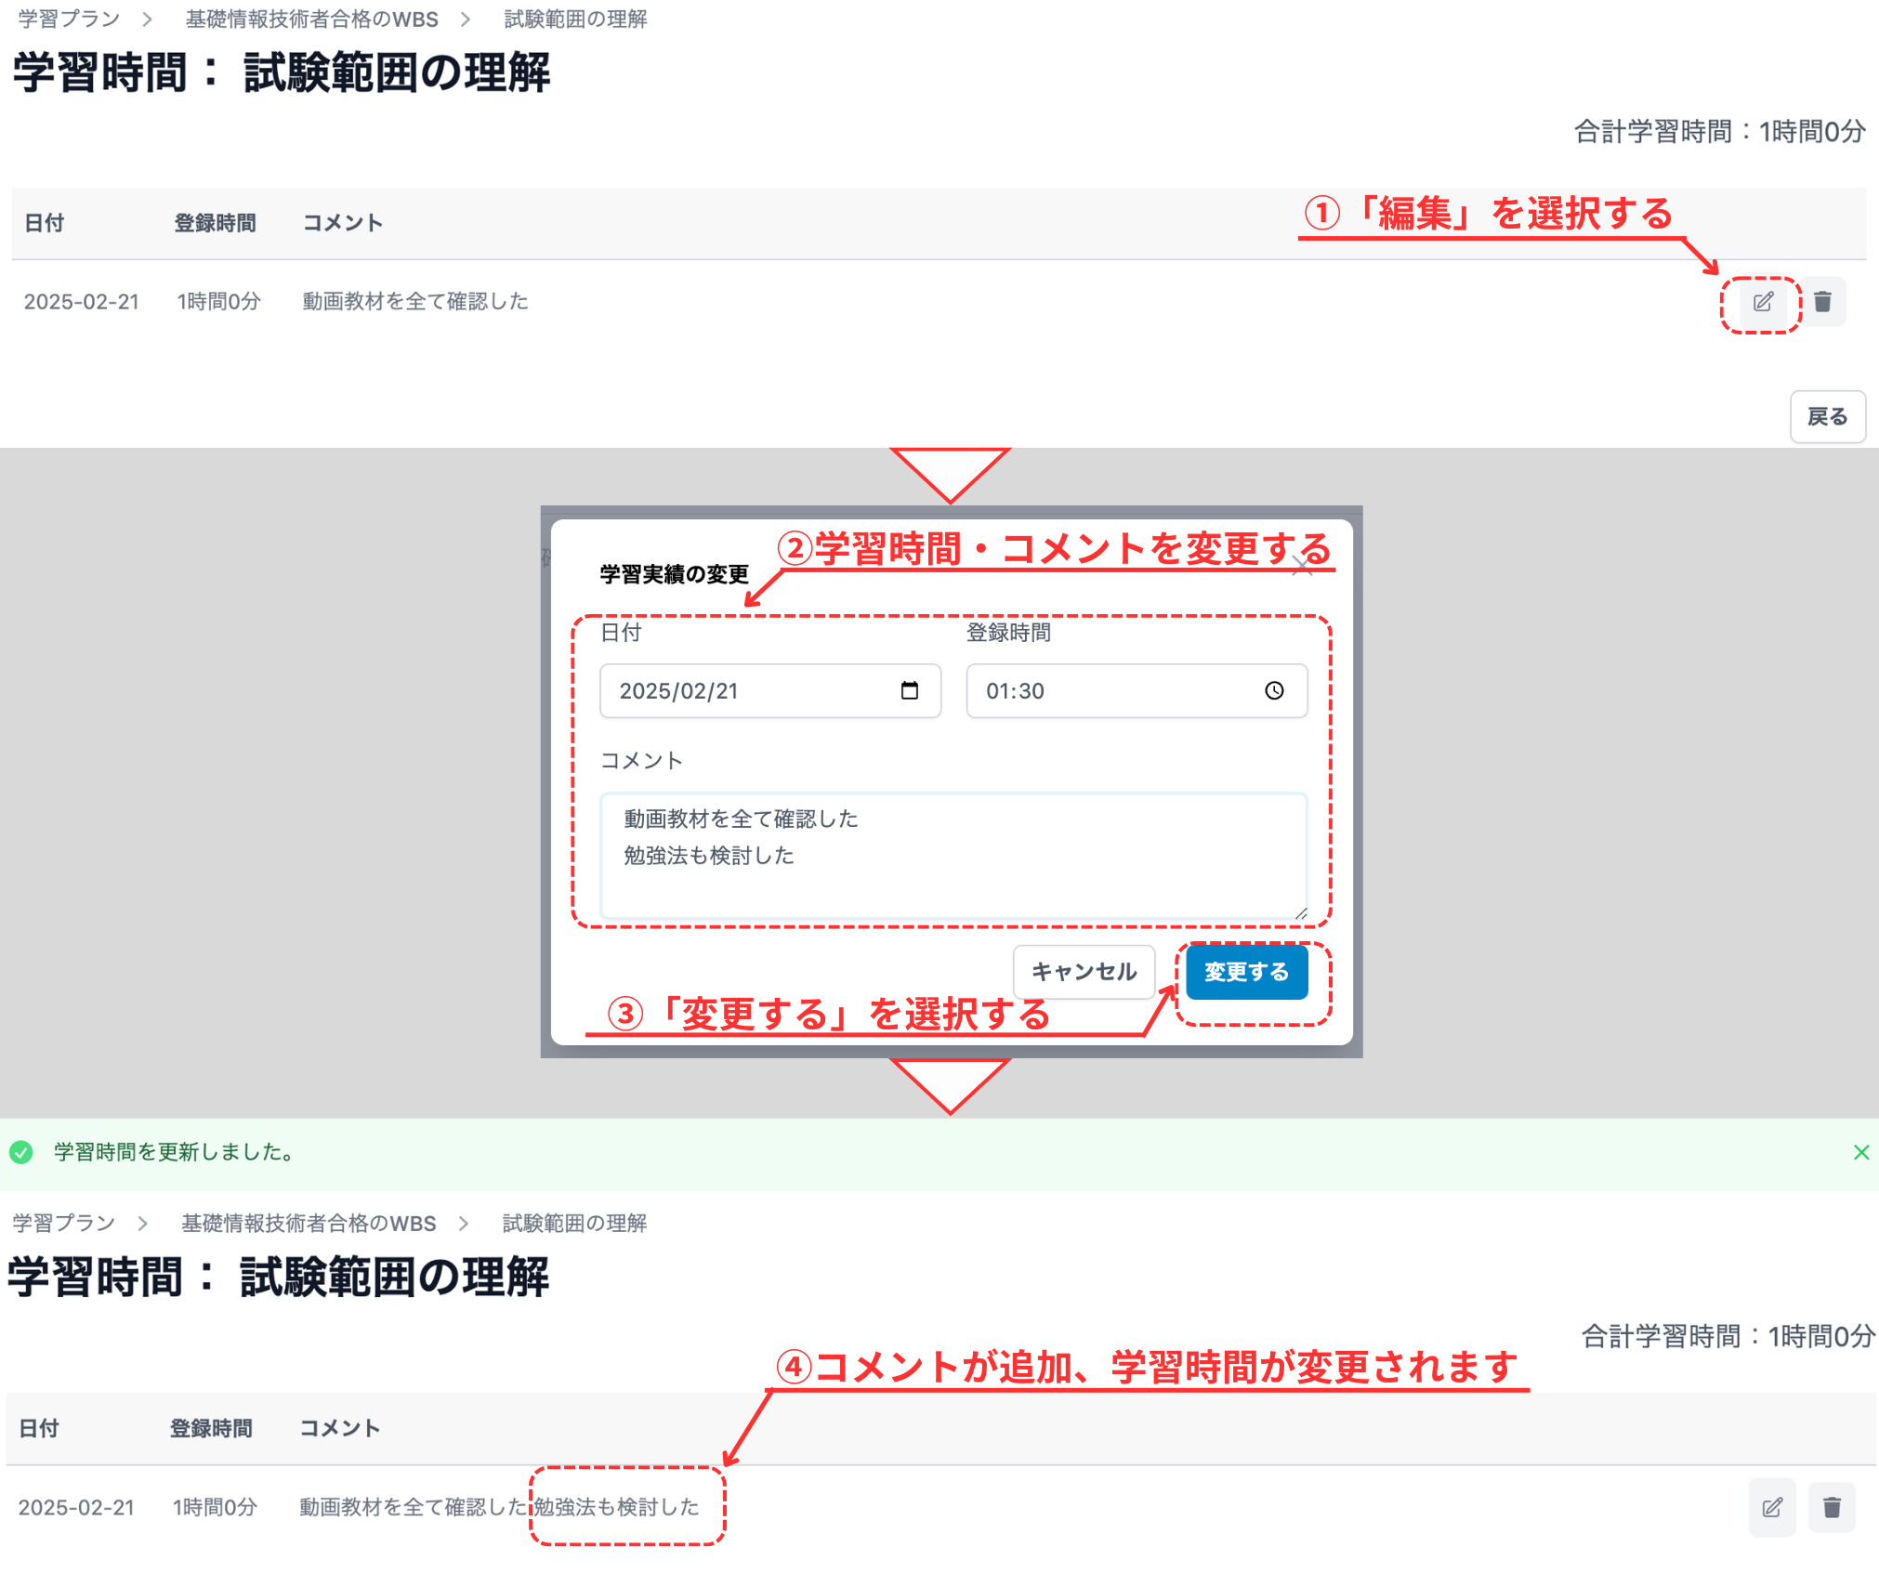This screenshot has height=1573, width=1879.
Task: Open the calendar flyout for the modal date field
Action: click(x=908, y=690)
